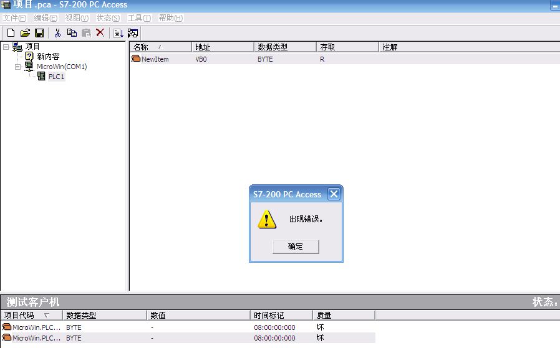Click the Copy toolbar icon
Image resolution: width=560 pixels, height=348 pixels.
point(72,33)
